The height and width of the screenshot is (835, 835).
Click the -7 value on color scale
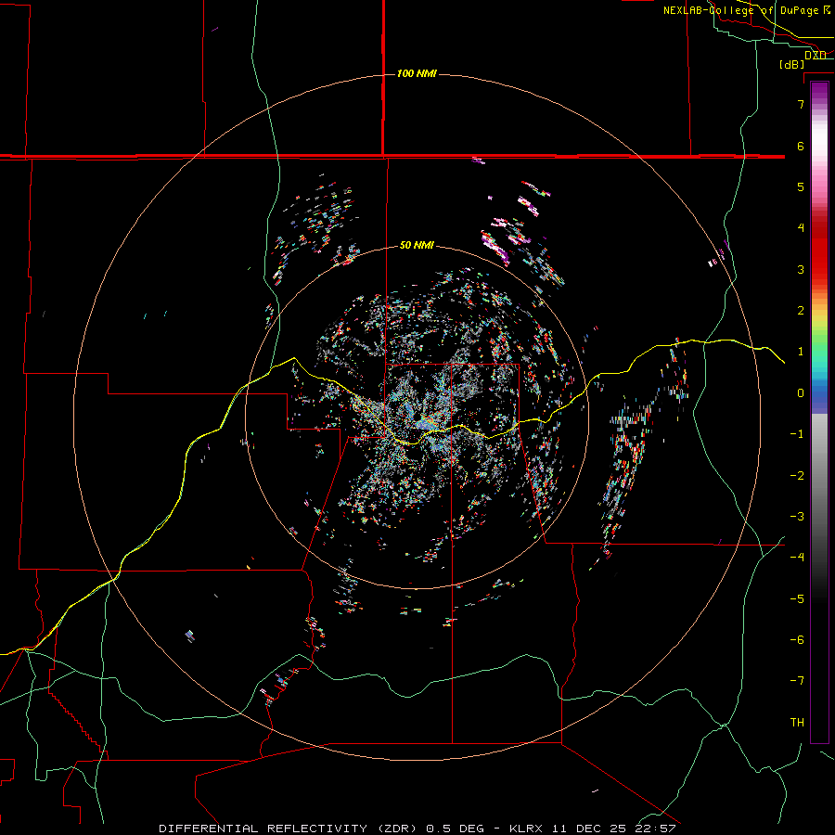point(797,681)
